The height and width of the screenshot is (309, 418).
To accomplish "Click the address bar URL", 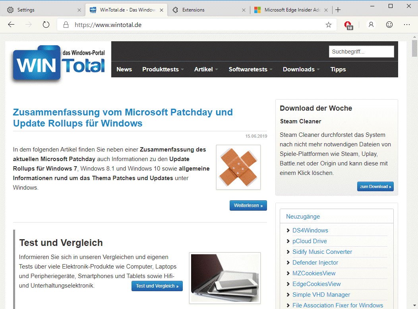I will [x=108, y=25].
